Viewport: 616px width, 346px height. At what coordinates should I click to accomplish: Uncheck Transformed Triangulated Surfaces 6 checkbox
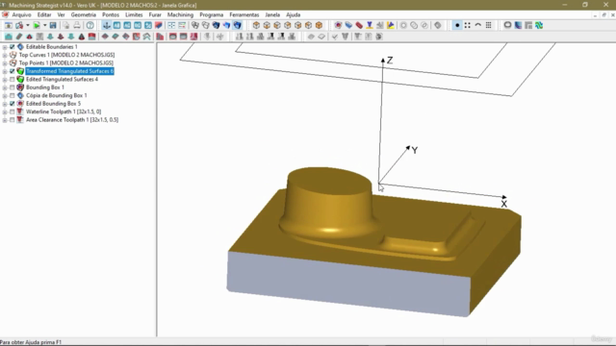click(13, 71)
